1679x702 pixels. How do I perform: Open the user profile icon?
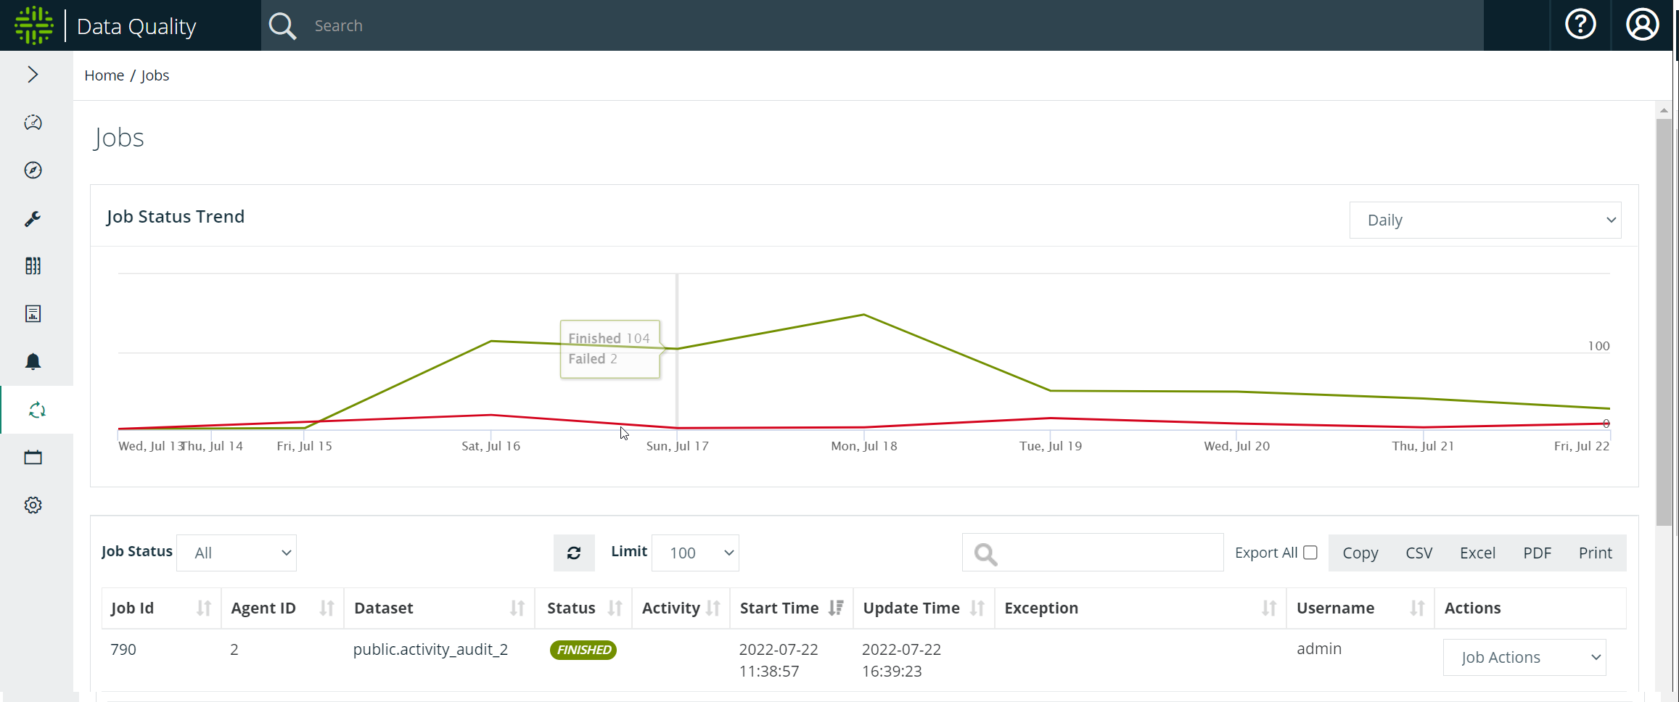click(x=1642, y=25)
